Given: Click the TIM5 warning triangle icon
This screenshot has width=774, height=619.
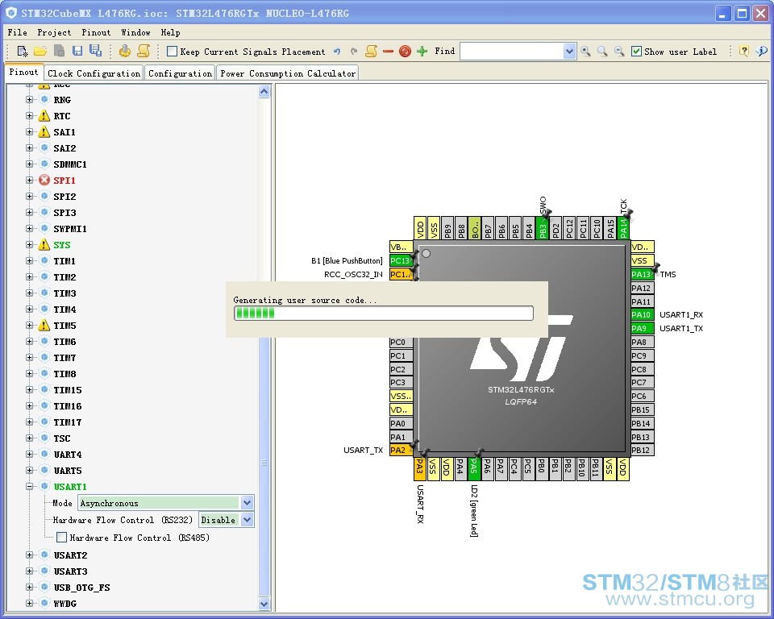Looking at the screenshot, I should coord(44,326).
